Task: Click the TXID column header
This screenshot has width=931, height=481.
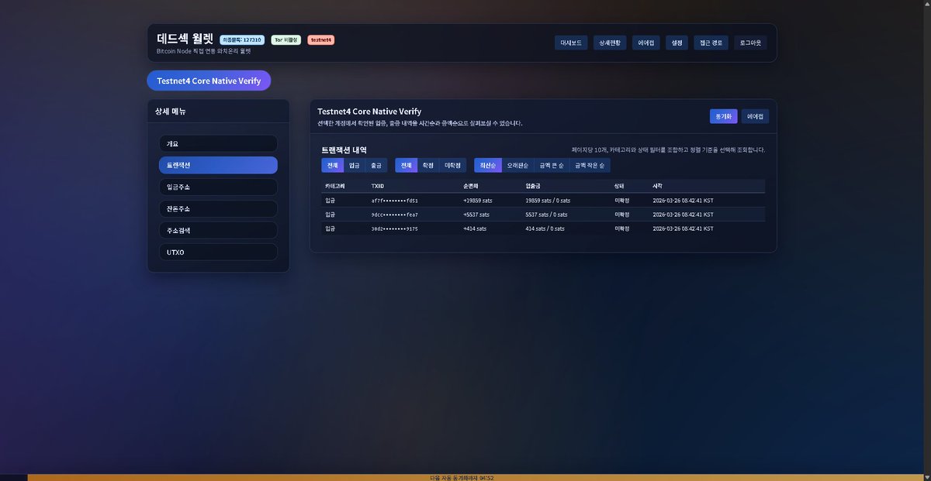Action: [377, 186]
